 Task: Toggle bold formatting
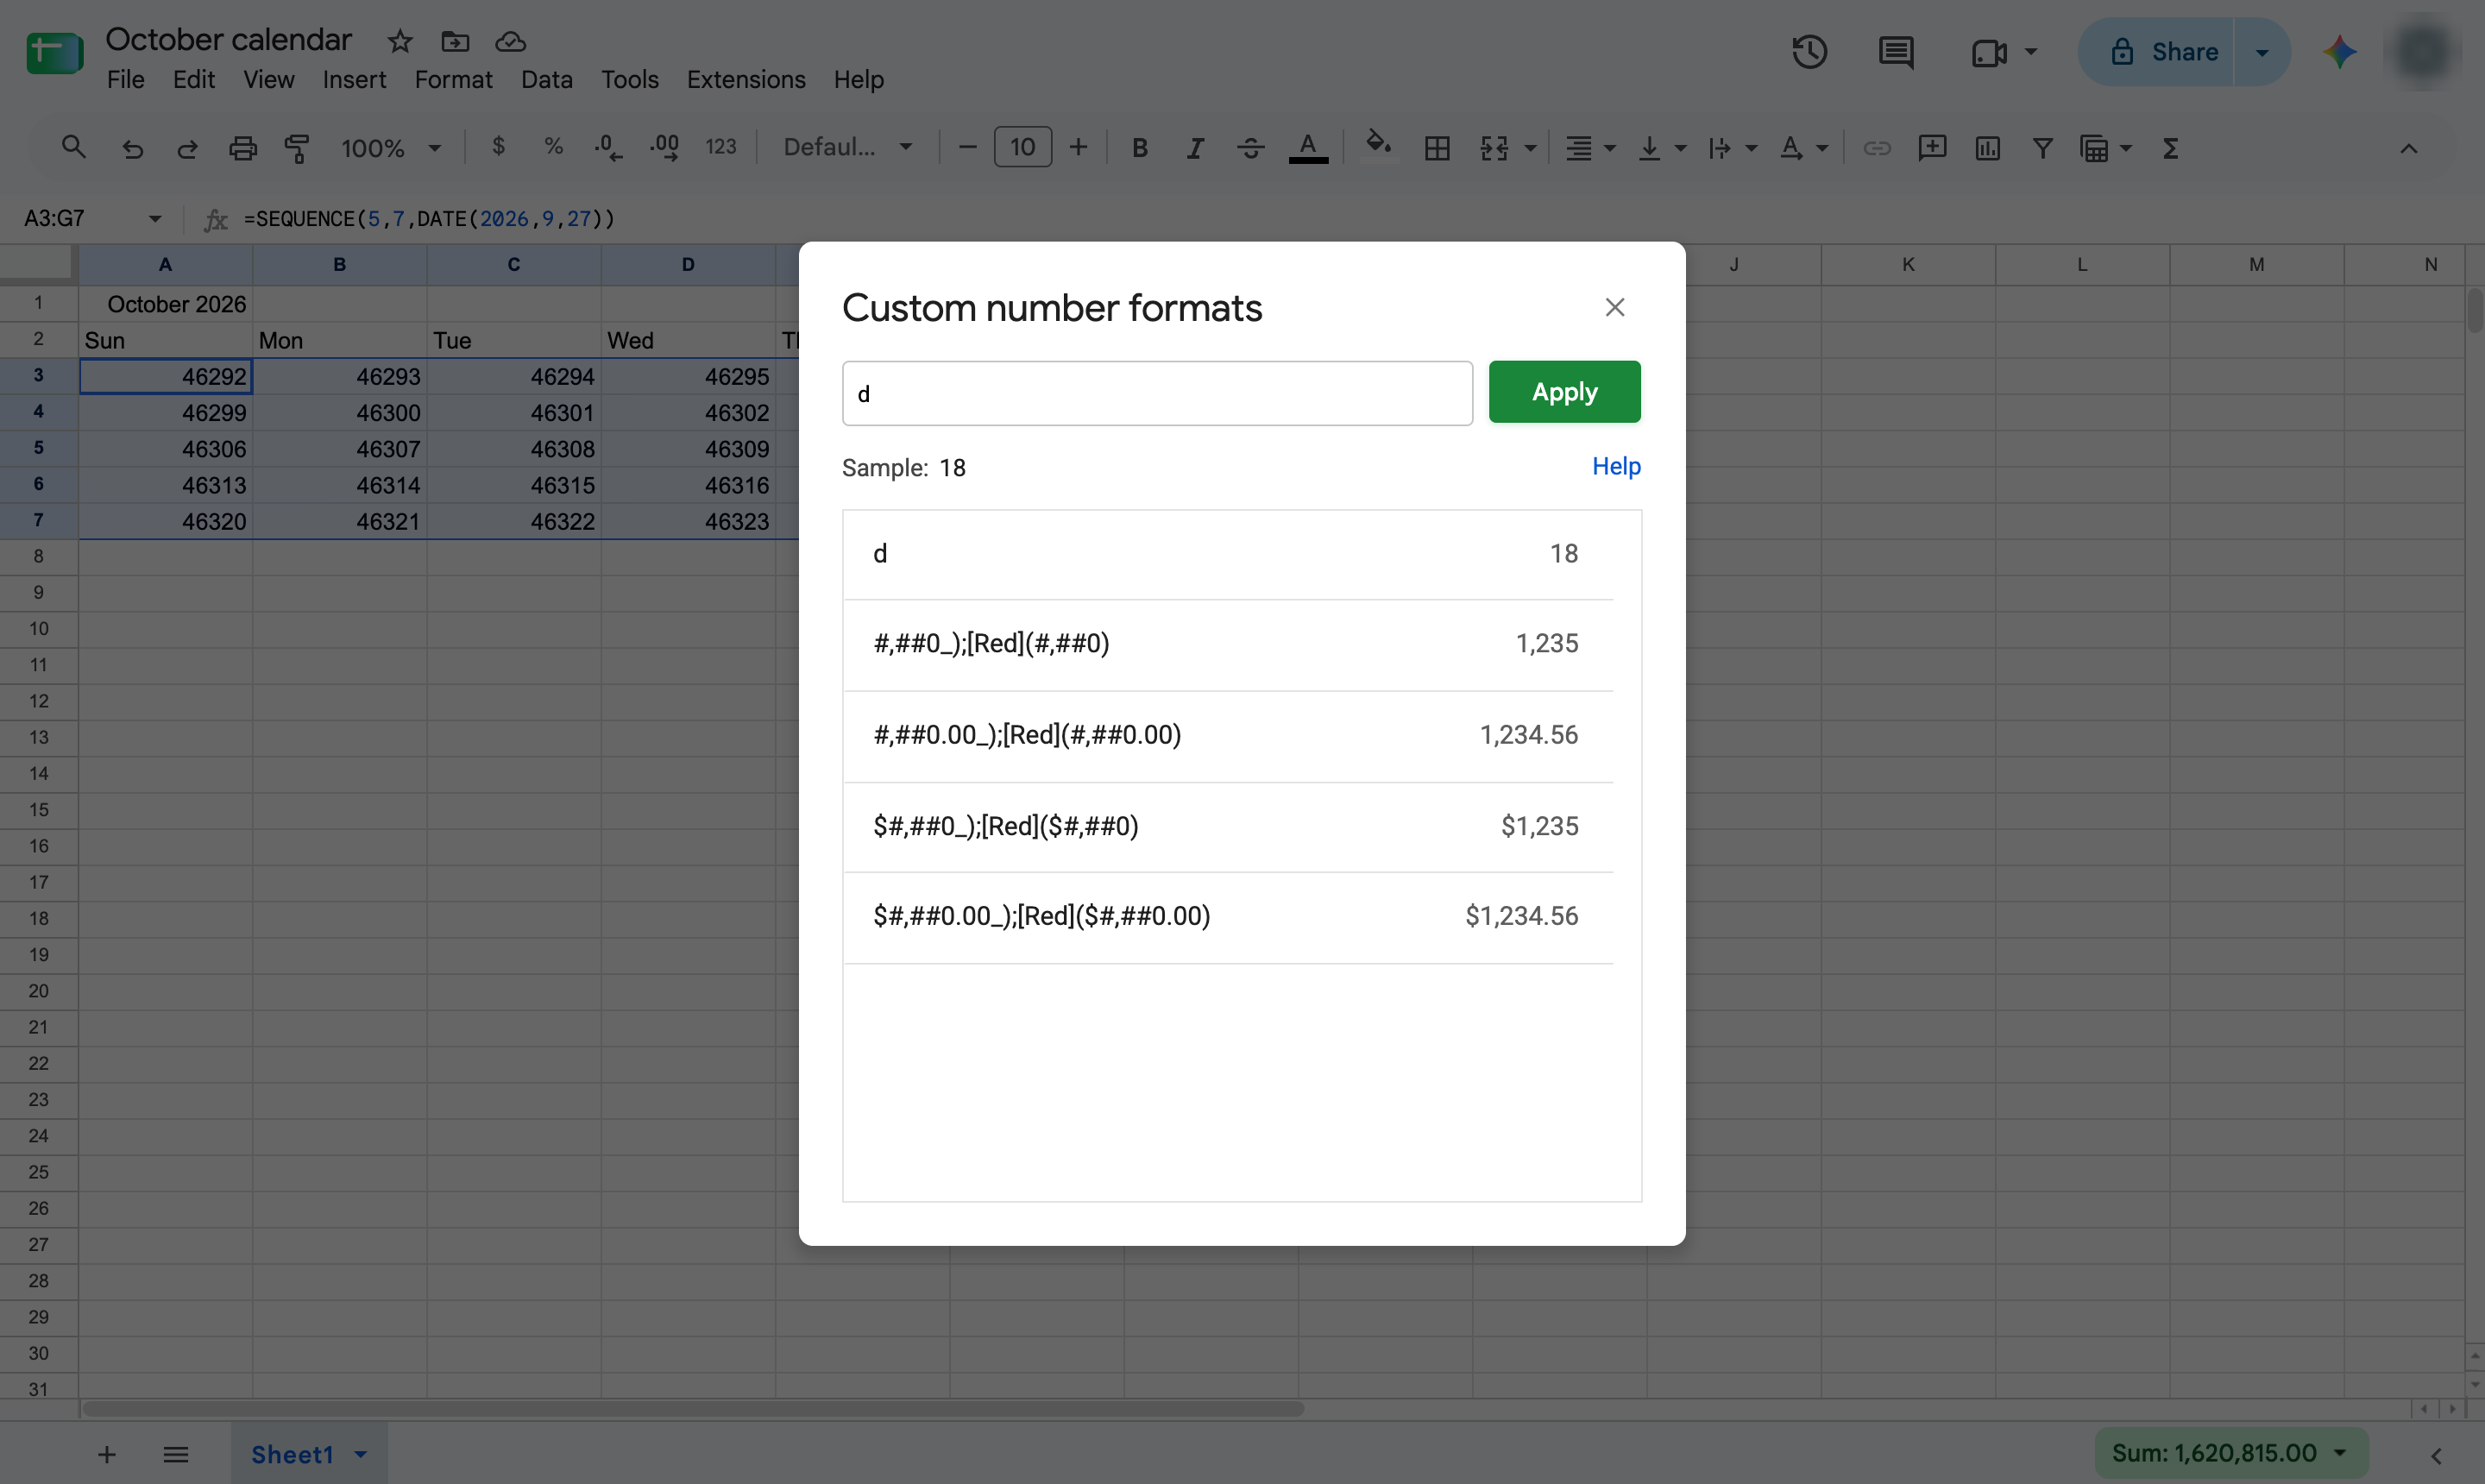(1139, 148)
